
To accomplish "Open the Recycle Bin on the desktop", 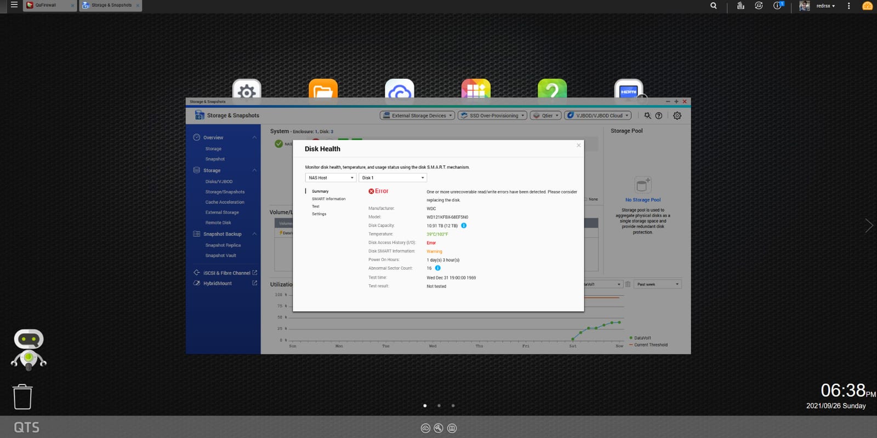I will click(22, 396).
